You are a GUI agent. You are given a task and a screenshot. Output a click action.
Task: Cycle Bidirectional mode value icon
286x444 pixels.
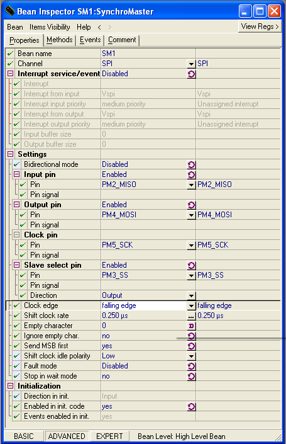tap(191, 165)
